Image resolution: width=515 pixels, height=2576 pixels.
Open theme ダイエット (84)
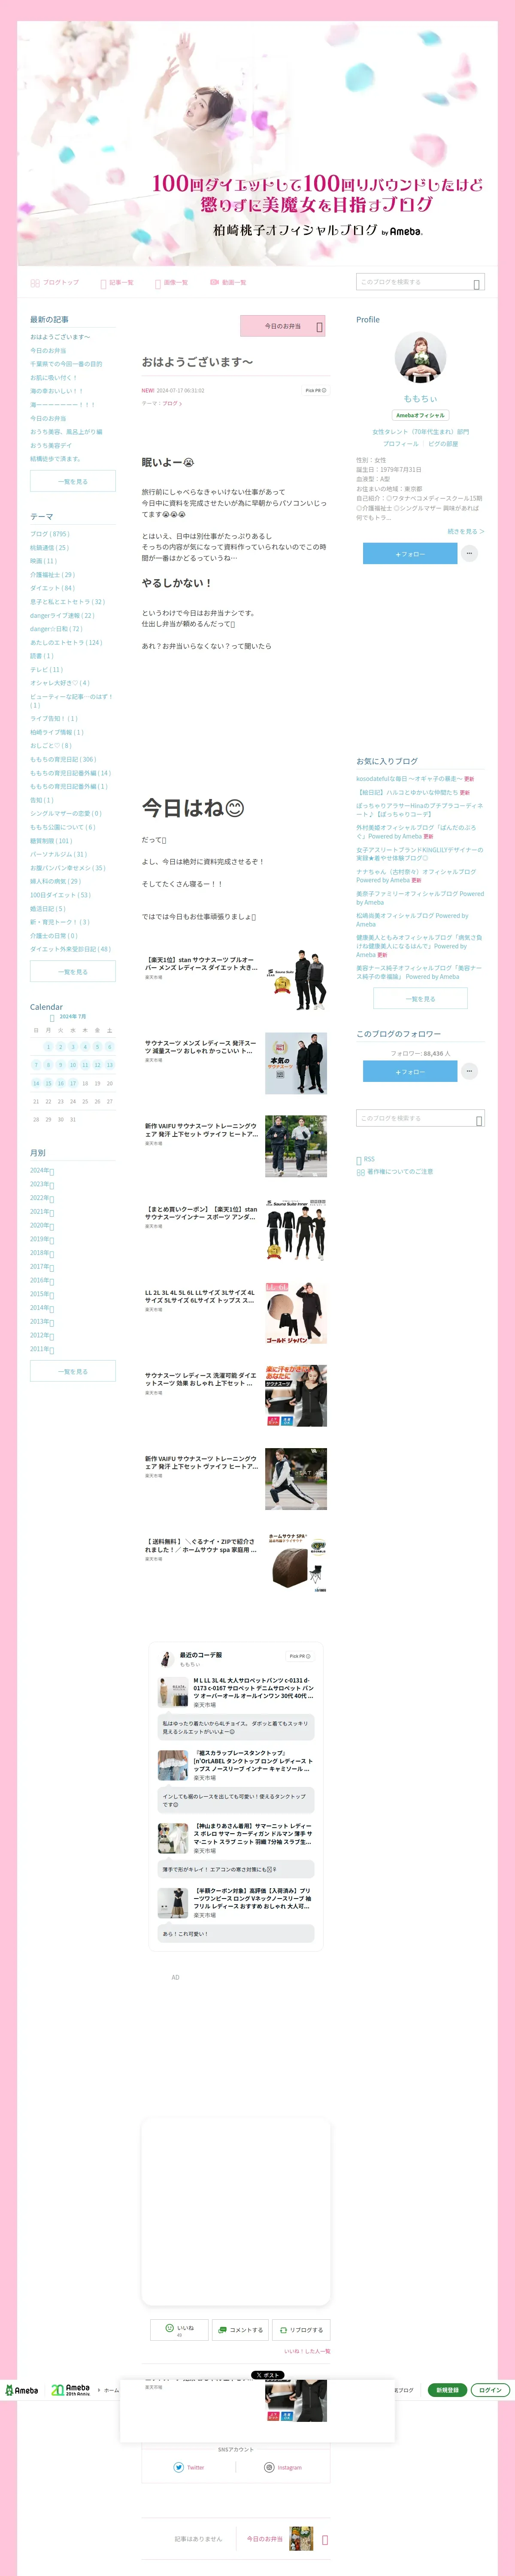pos(52,588)
